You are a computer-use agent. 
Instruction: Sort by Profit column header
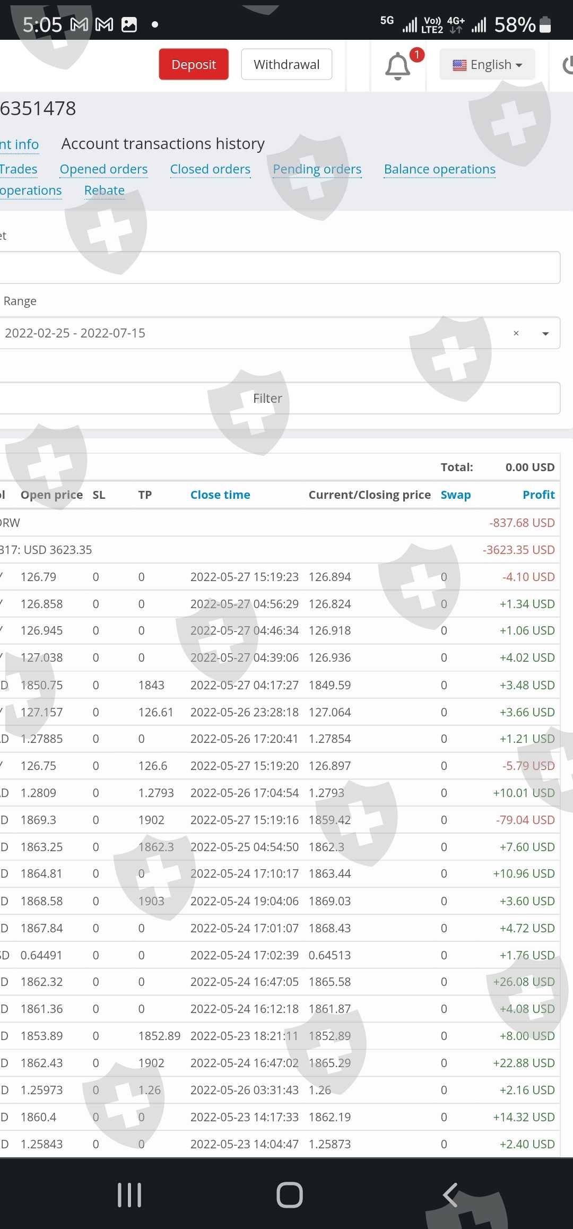538,495
